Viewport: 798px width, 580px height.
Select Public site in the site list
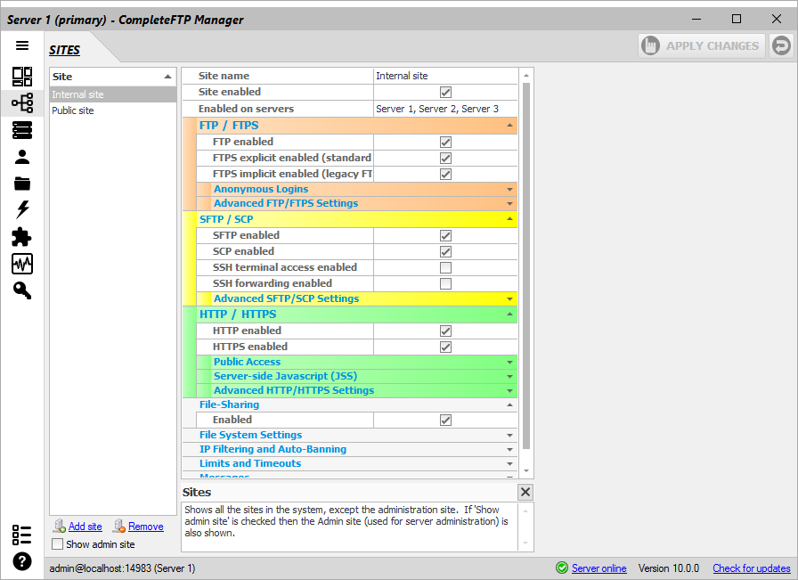(113, 110)
